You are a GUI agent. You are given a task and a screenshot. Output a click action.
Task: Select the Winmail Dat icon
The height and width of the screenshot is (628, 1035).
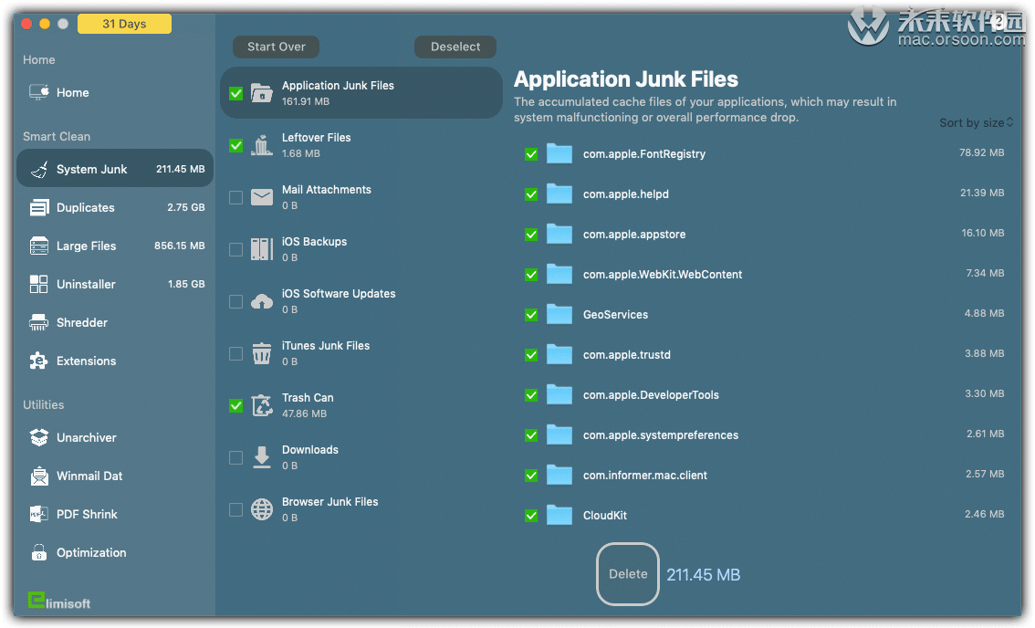coord(39,476)
